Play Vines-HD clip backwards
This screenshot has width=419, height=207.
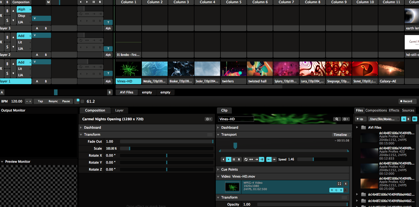[x=224, y=159]
